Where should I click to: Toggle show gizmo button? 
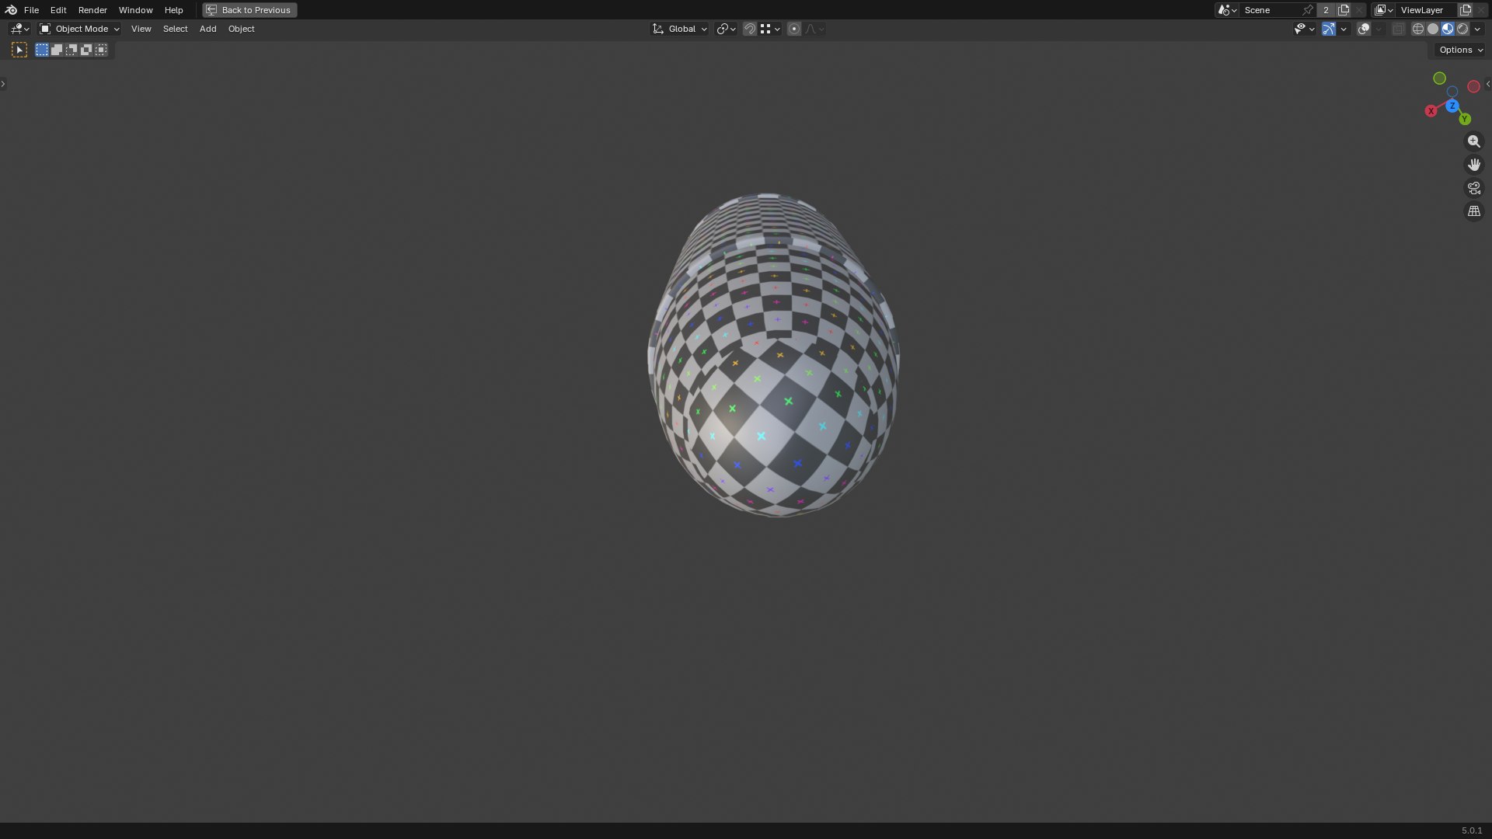(x=1329, y=29)
